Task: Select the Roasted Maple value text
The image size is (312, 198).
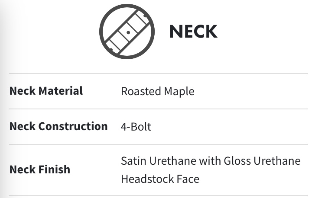Action: (x=157, y=91)
